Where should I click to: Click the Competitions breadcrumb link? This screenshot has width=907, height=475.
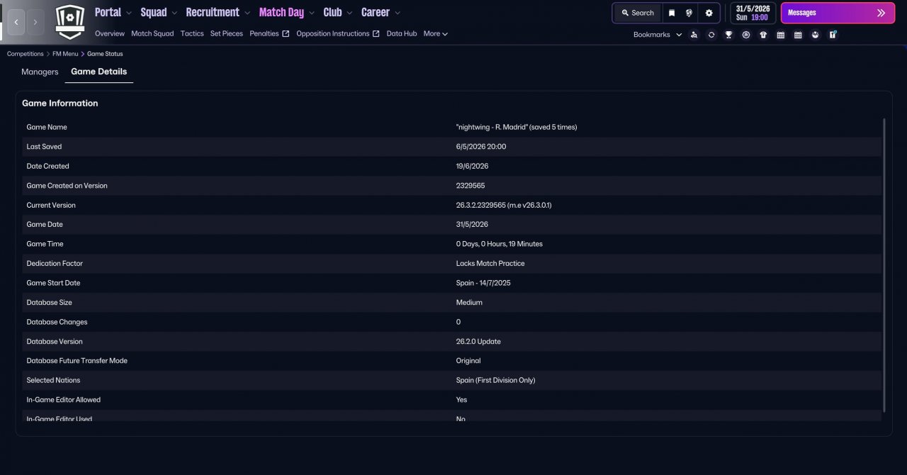click(25, 54)
